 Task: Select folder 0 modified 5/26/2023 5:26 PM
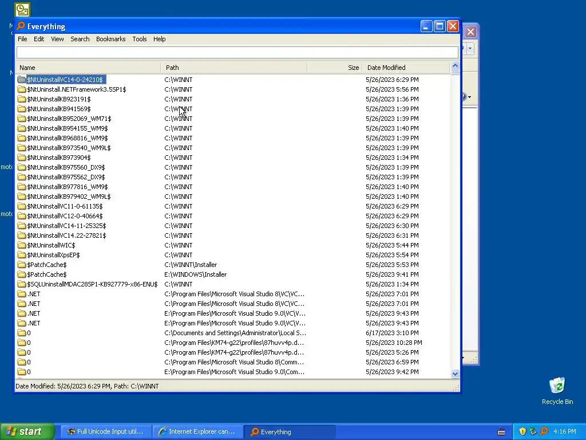29,352
